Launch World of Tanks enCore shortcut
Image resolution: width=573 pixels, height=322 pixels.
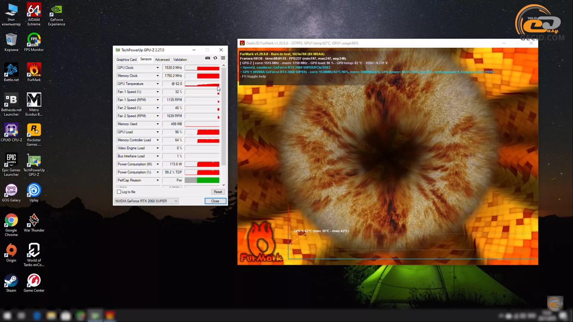tap(34, 255)
